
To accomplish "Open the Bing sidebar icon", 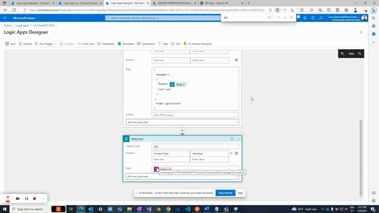I will click(x=374, y=10).
